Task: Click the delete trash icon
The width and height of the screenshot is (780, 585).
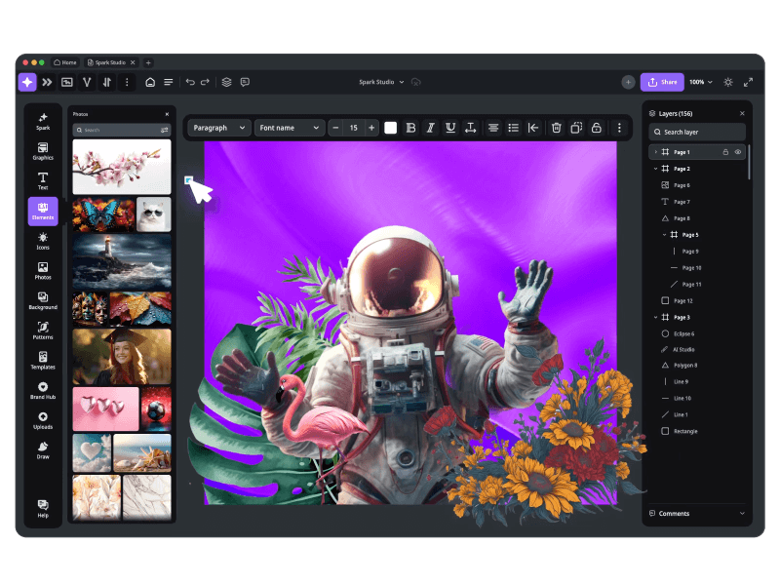Action: point(557,128)
